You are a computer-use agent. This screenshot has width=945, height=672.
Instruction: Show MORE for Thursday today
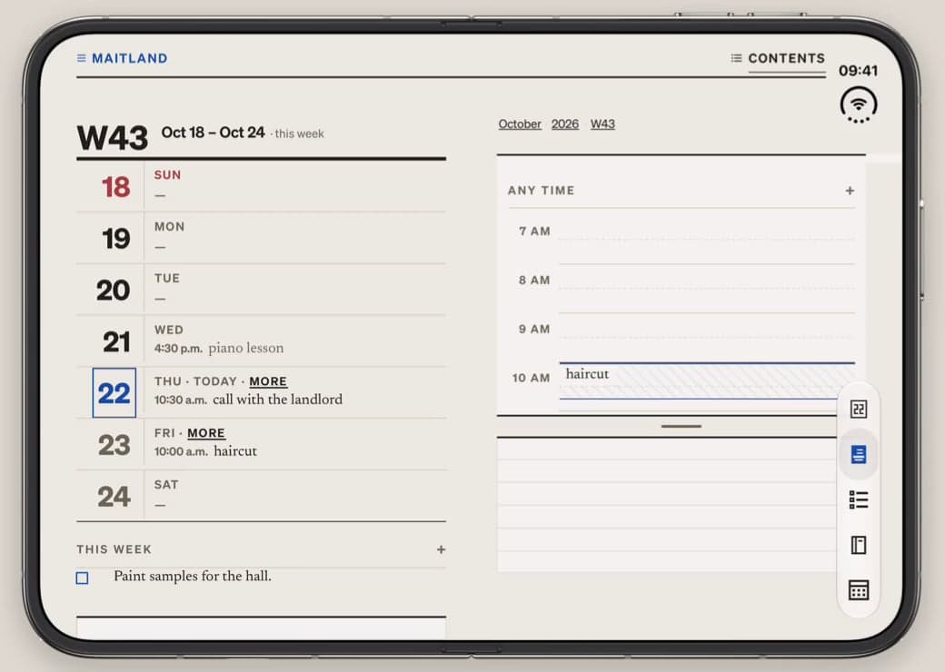click(268, 381)
